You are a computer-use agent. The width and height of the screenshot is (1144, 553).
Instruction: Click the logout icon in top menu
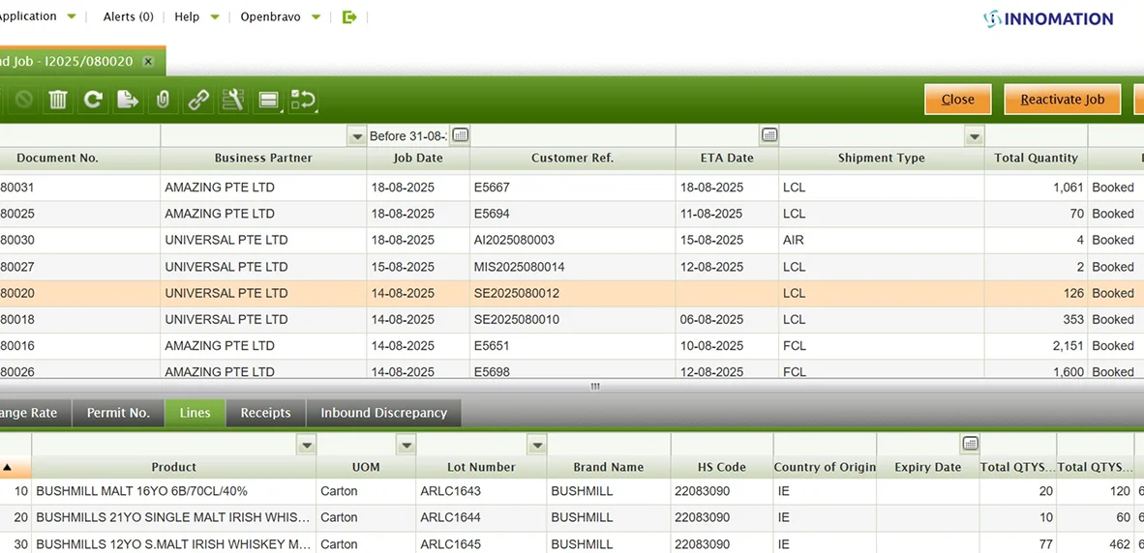(349, 16)
